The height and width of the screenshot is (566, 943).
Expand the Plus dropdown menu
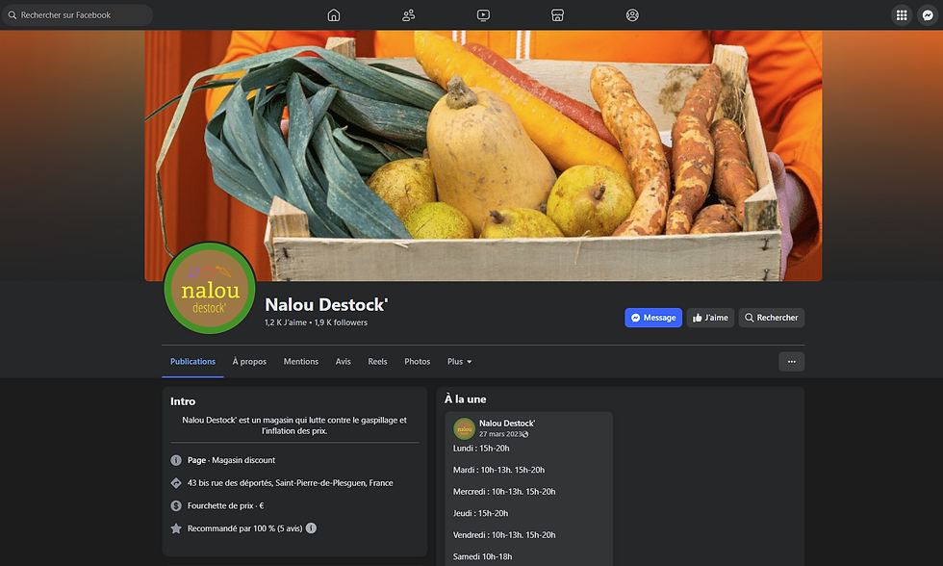460,362
